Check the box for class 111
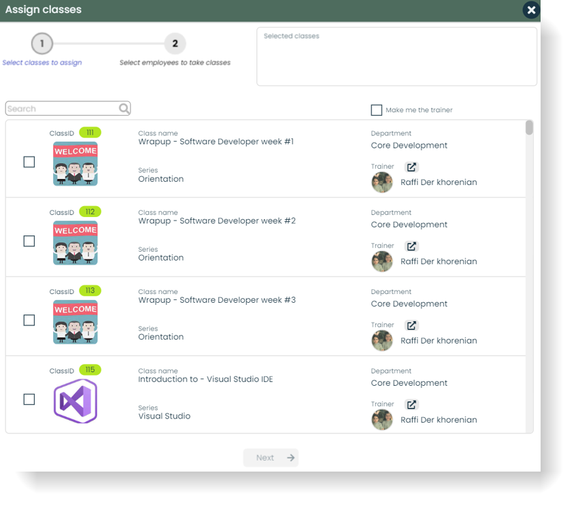The height and width of the screenshot is (509, 578). 29,162
